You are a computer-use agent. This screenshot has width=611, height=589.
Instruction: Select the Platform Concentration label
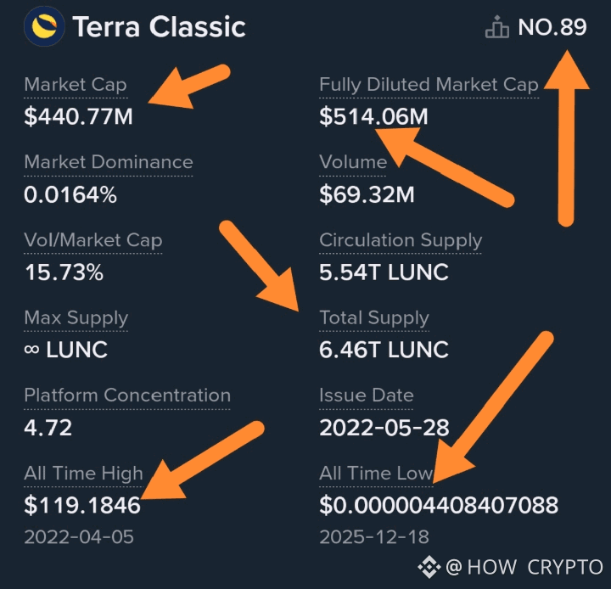pos(127,395)
